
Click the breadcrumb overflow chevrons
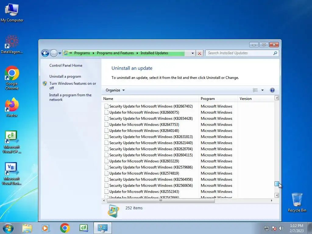click(71, 53)
